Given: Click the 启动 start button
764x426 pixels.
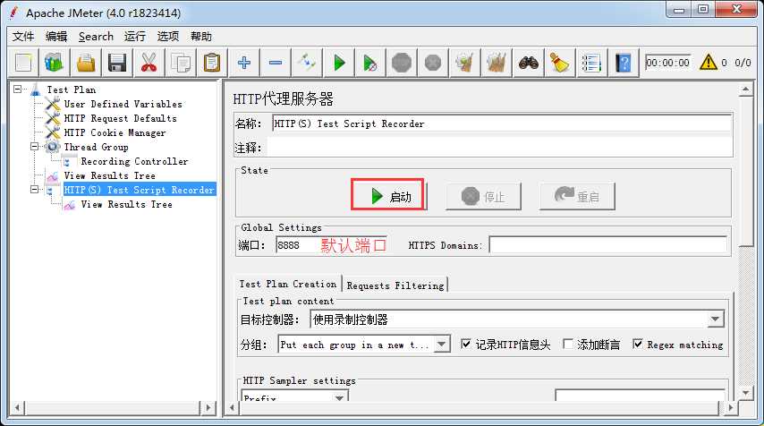Looking at the screenshot, I should [388, 196].
